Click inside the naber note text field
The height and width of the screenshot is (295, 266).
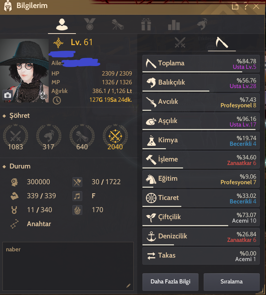68,266
